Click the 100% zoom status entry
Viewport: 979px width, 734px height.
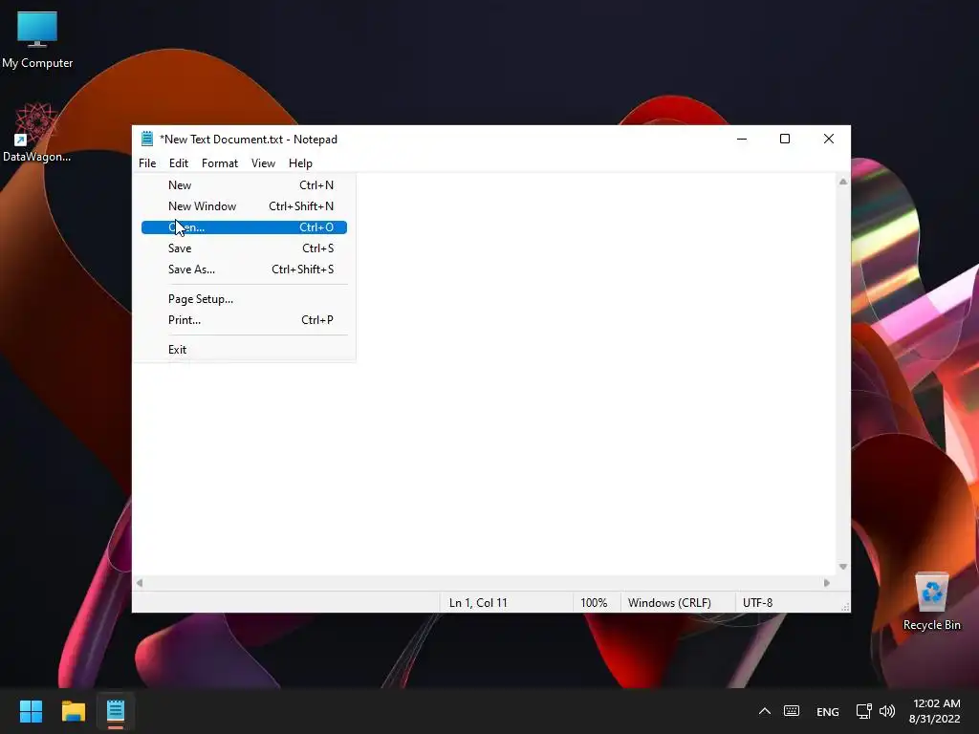click(594, 603)
